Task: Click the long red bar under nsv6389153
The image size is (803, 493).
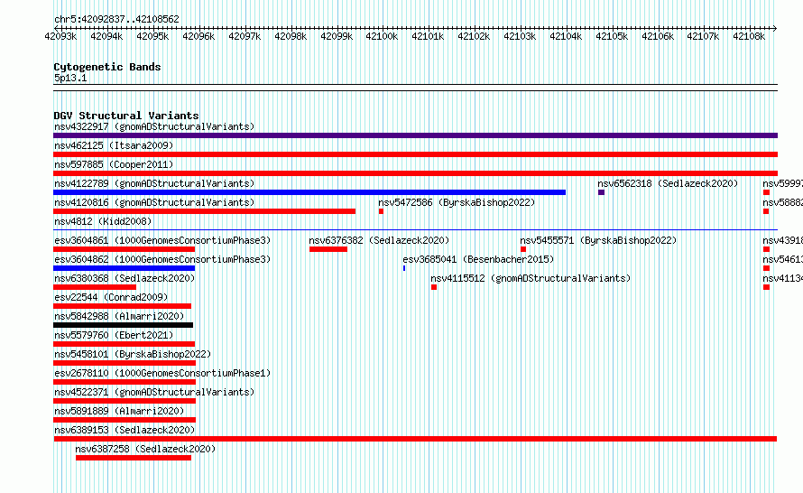Action: [415, 439]
